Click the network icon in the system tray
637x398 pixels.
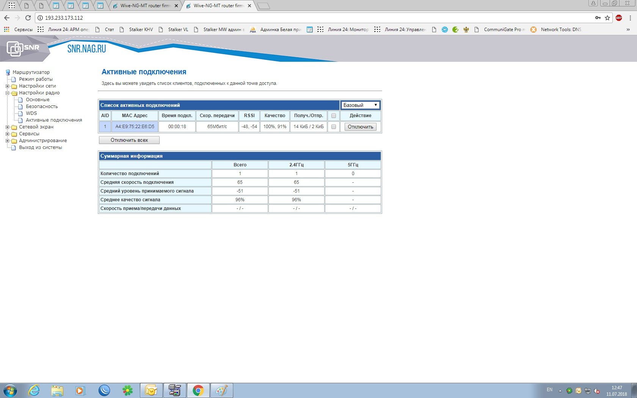click(588, 391)
